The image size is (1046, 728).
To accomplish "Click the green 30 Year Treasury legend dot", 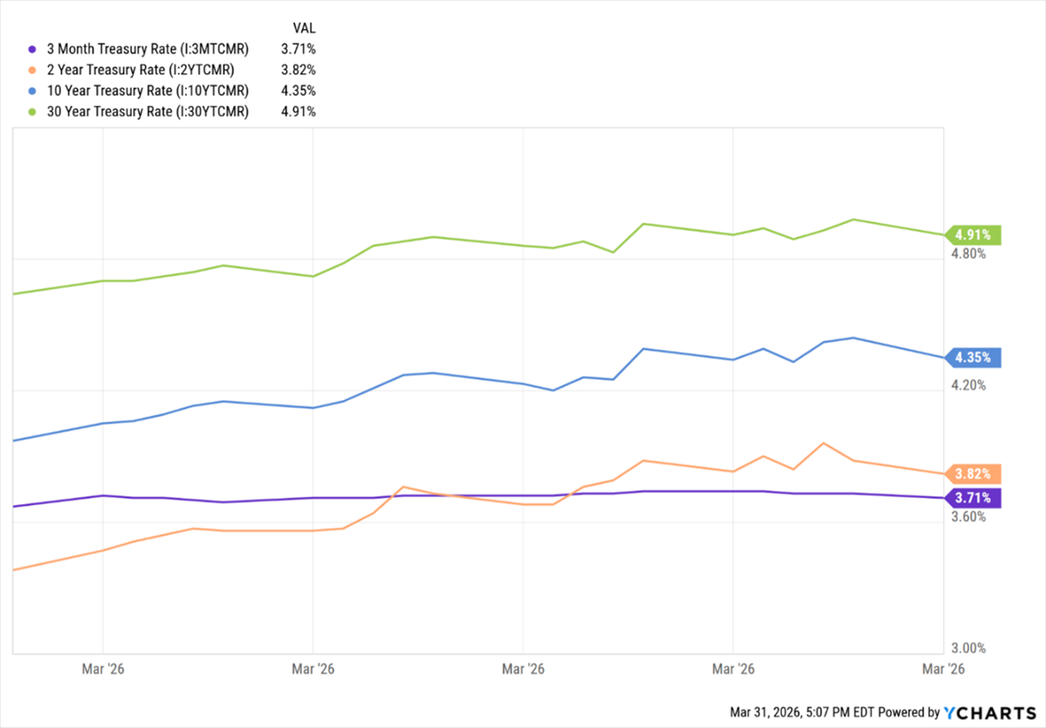I will (34, 111).
